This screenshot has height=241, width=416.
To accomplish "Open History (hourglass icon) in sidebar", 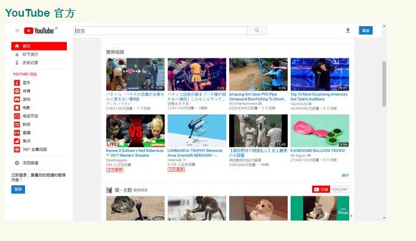I will (17, 62).
